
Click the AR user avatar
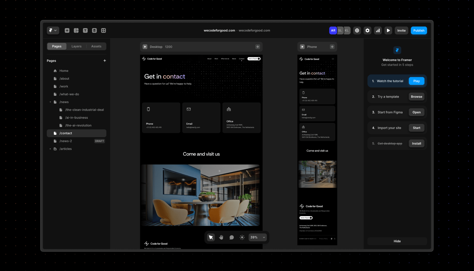333,30
